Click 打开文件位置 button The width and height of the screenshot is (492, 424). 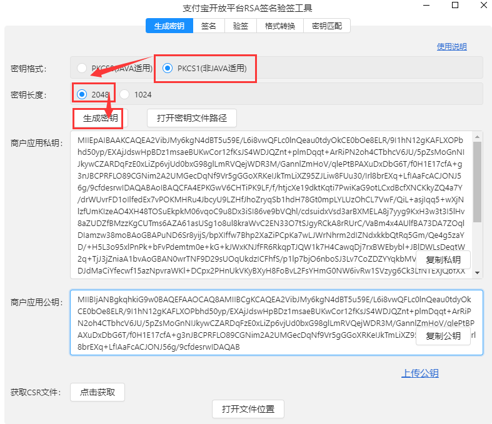coord(248,409)
